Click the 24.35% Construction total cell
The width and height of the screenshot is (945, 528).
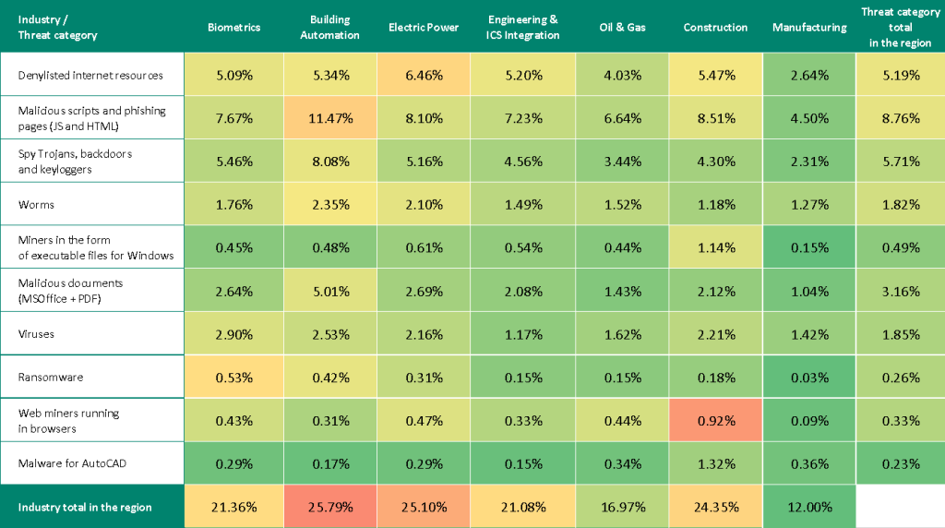(x=715, y=507)
